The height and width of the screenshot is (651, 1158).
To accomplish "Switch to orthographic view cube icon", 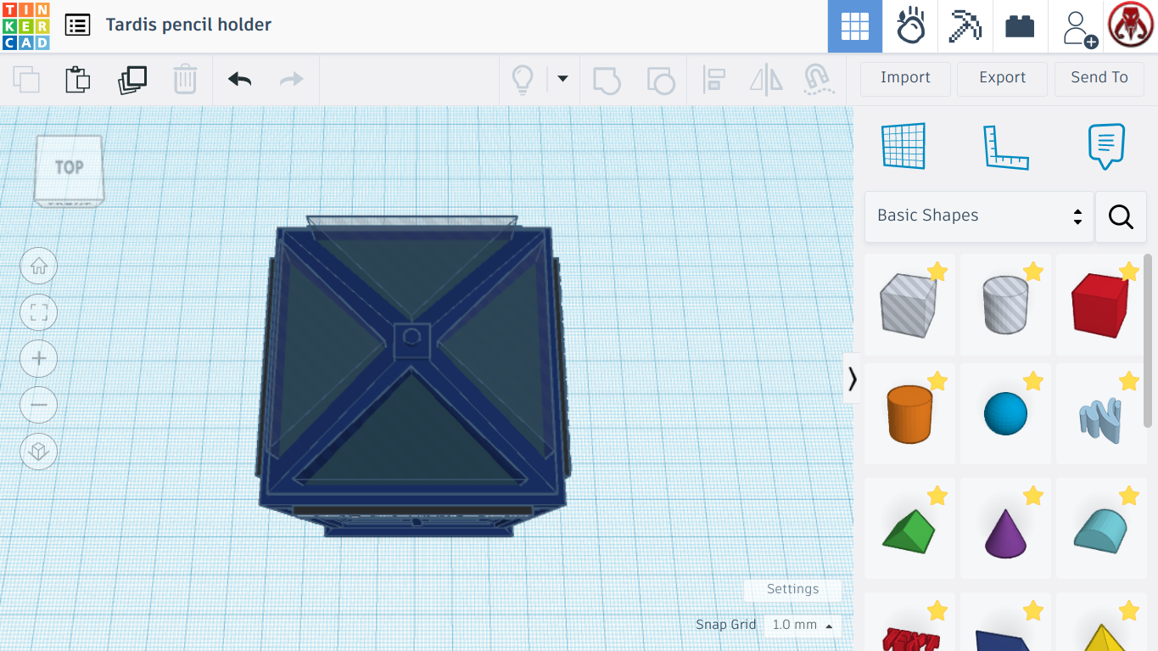I will point(39,451).
